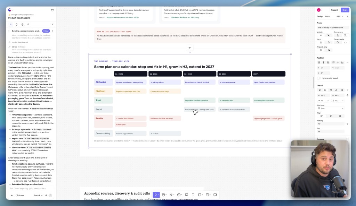Image resolution: width=356 pixels, height=206 pixels.
Task: Click the first Align option in Layout
Action: point(322,116)
